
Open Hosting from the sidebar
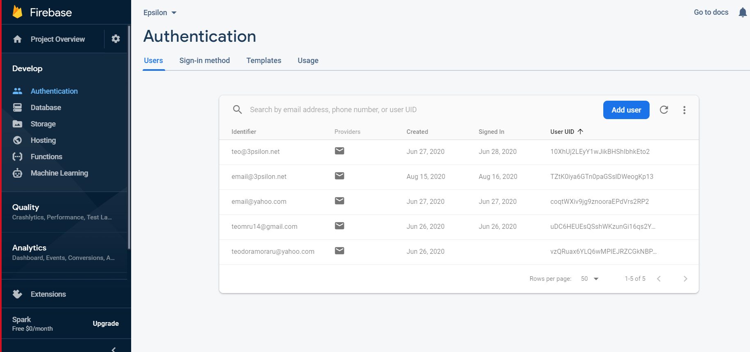click(x=43, y=140)
